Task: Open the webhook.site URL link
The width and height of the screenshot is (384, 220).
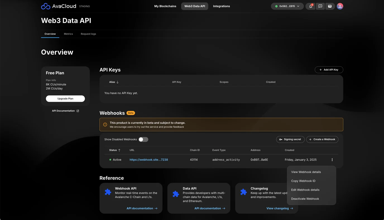Action: click(149, 160)
